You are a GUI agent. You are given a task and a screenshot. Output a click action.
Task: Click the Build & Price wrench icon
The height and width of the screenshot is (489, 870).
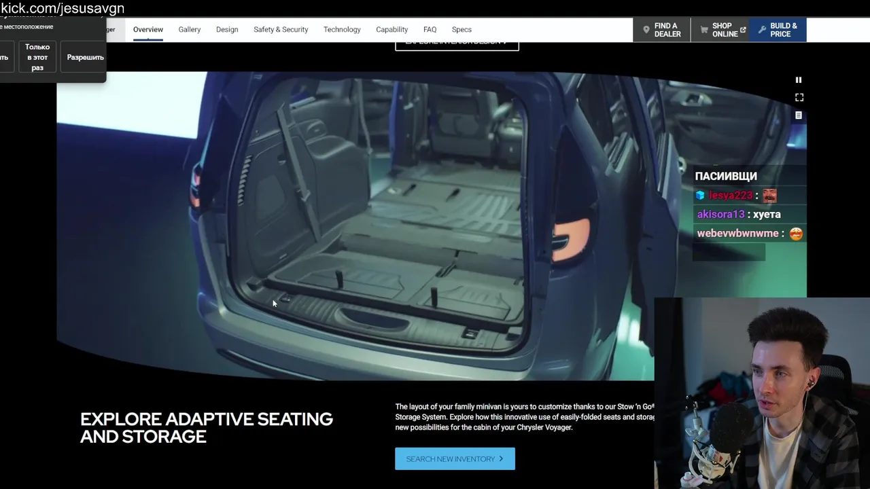[762, 30]
